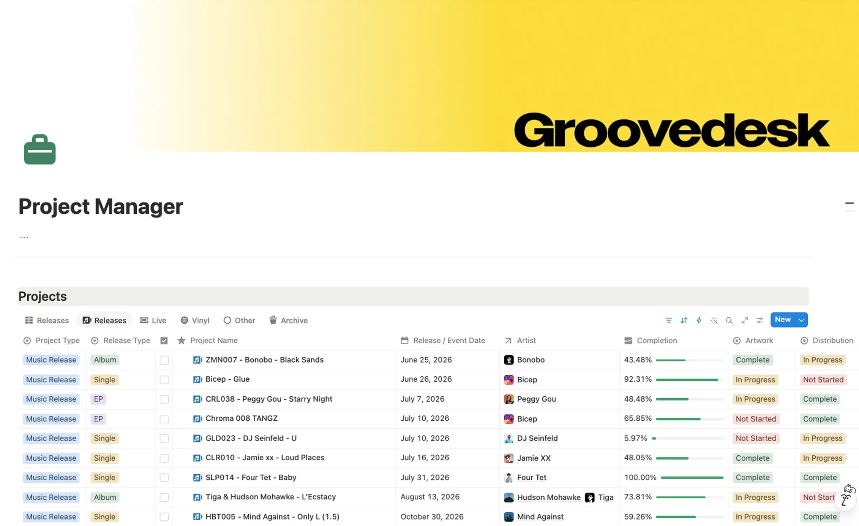Screen dimensions: 859x526
Task: Open the Album release type for Black Sands
Action: (105, 360)
